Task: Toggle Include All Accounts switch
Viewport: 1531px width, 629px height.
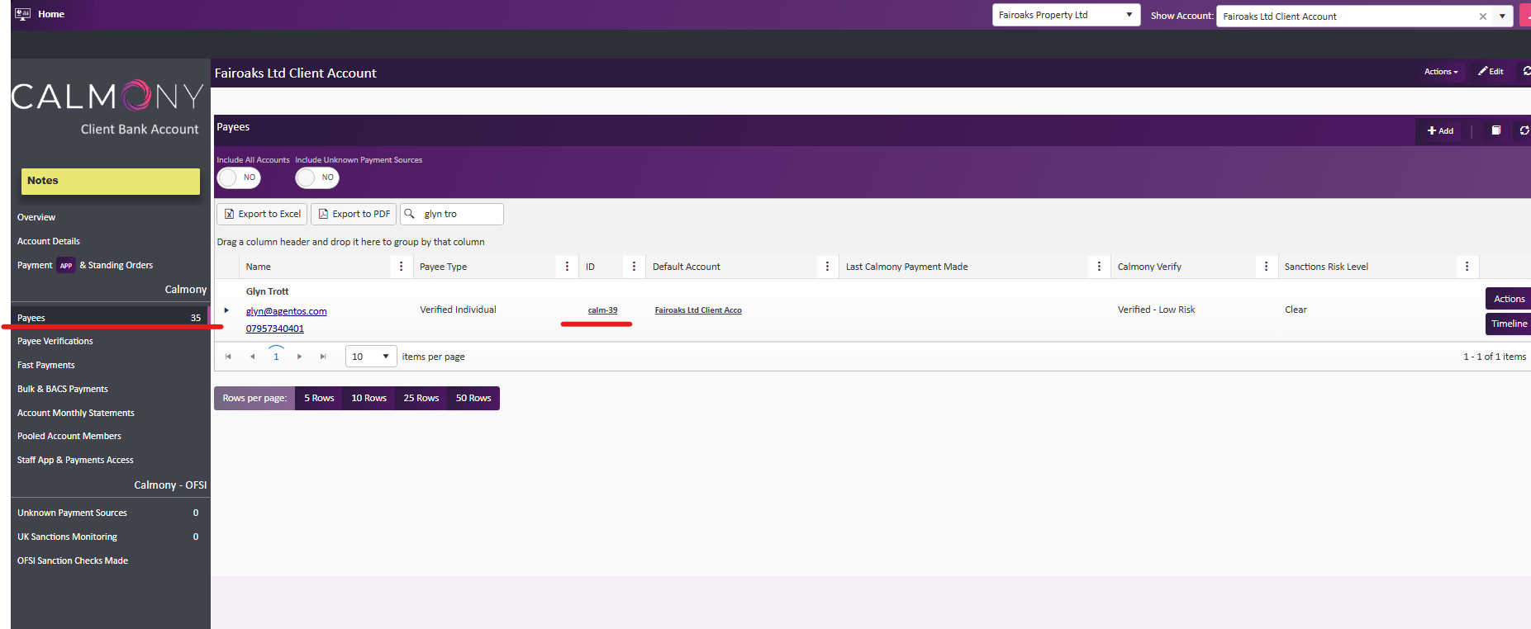Action: click(x=239, y=177)
